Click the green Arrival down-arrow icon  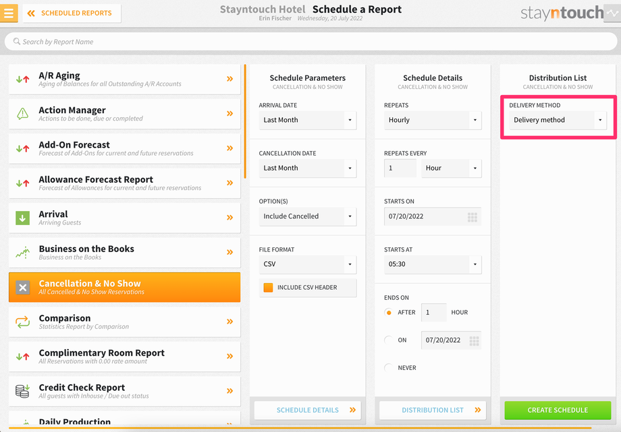click(x=22, y=218)
